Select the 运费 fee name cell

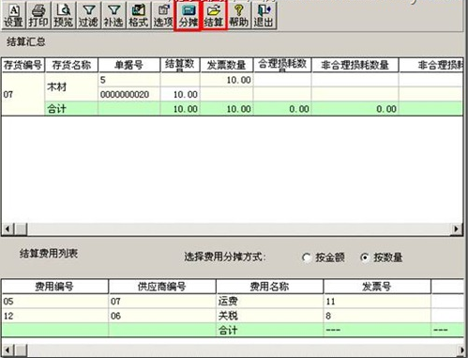tap(269, 302)
